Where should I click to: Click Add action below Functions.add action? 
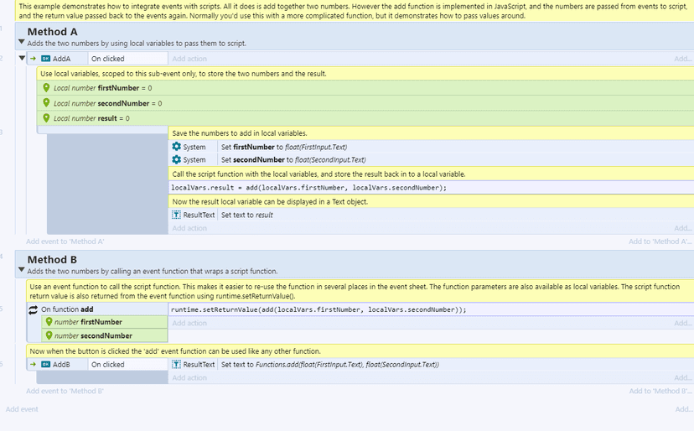(189, 378)
